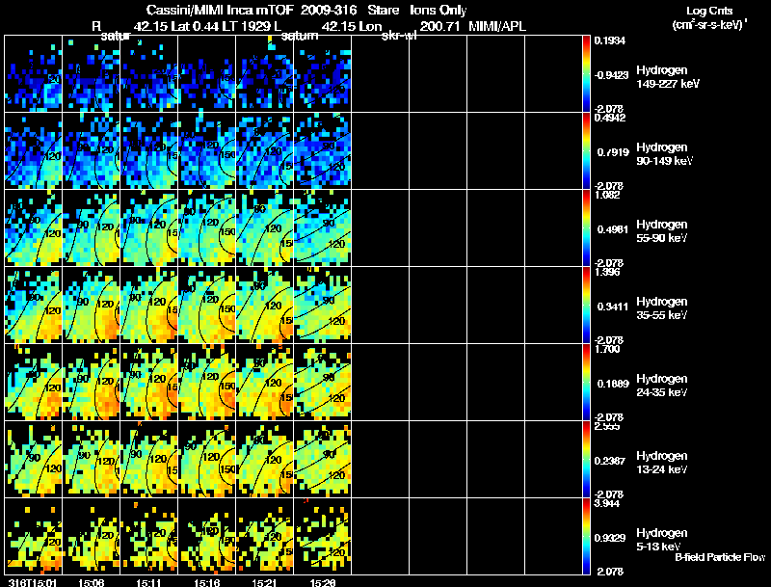Click the Cassini/MIMI Inca mTOF title
The image size is (771, 587).
(220, 10)
